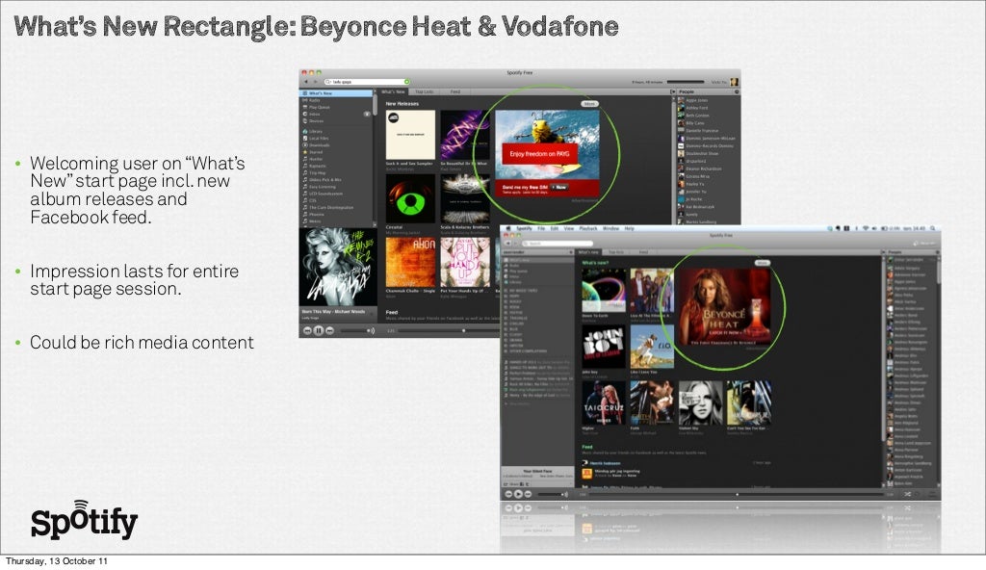
Task: Open Window menu in menu bar
Action: [611, 228]
